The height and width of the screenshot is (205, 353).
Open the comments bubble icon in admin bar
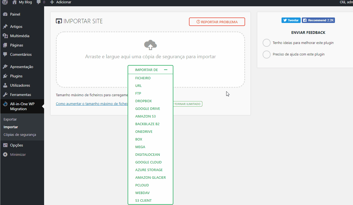click(39, 2)
